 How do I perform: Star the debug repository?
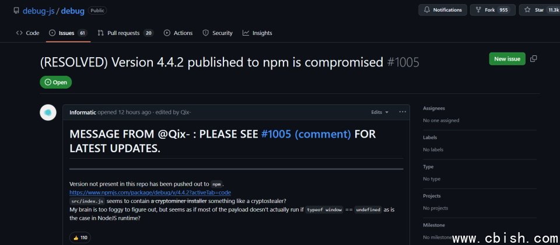point(539,10)
